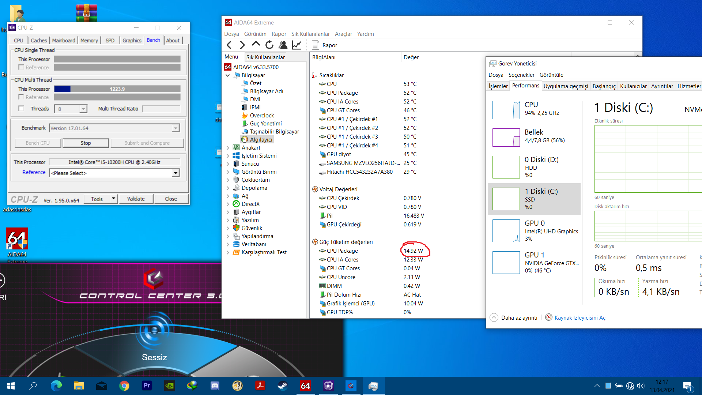The width and height of the screenshot is (702, 395).
Task: Open the Reference processor dropdown
Action: 175,173
